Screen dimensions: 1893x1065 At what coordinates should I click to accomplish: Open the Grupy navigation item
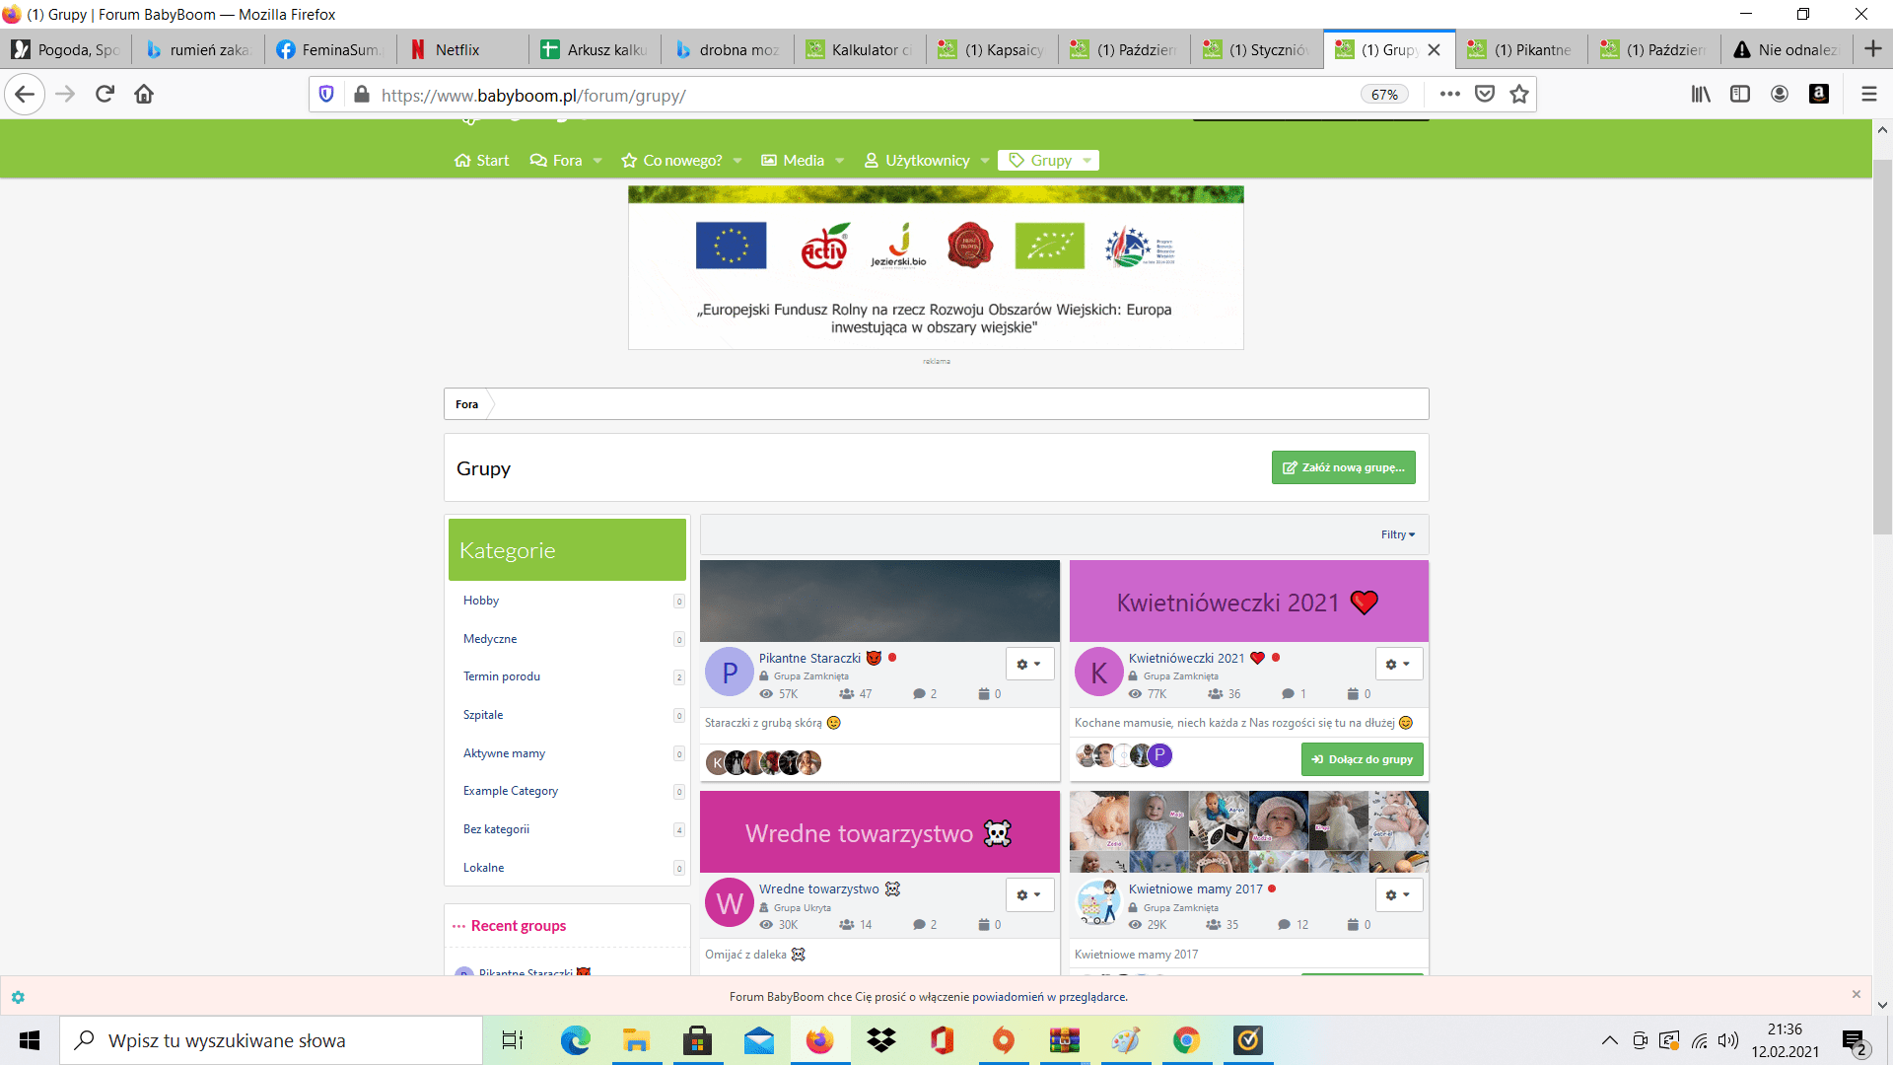(x=1049, y=160)
